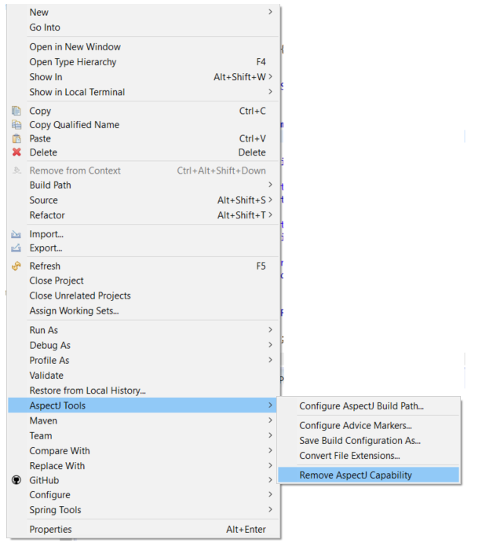
Task: Expand the Refactor submenu arrow
Action: [x=270, y=215]
